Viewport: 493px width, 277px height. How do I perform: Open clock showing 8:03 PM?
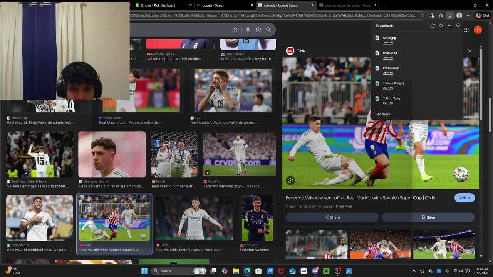[482, 271]
